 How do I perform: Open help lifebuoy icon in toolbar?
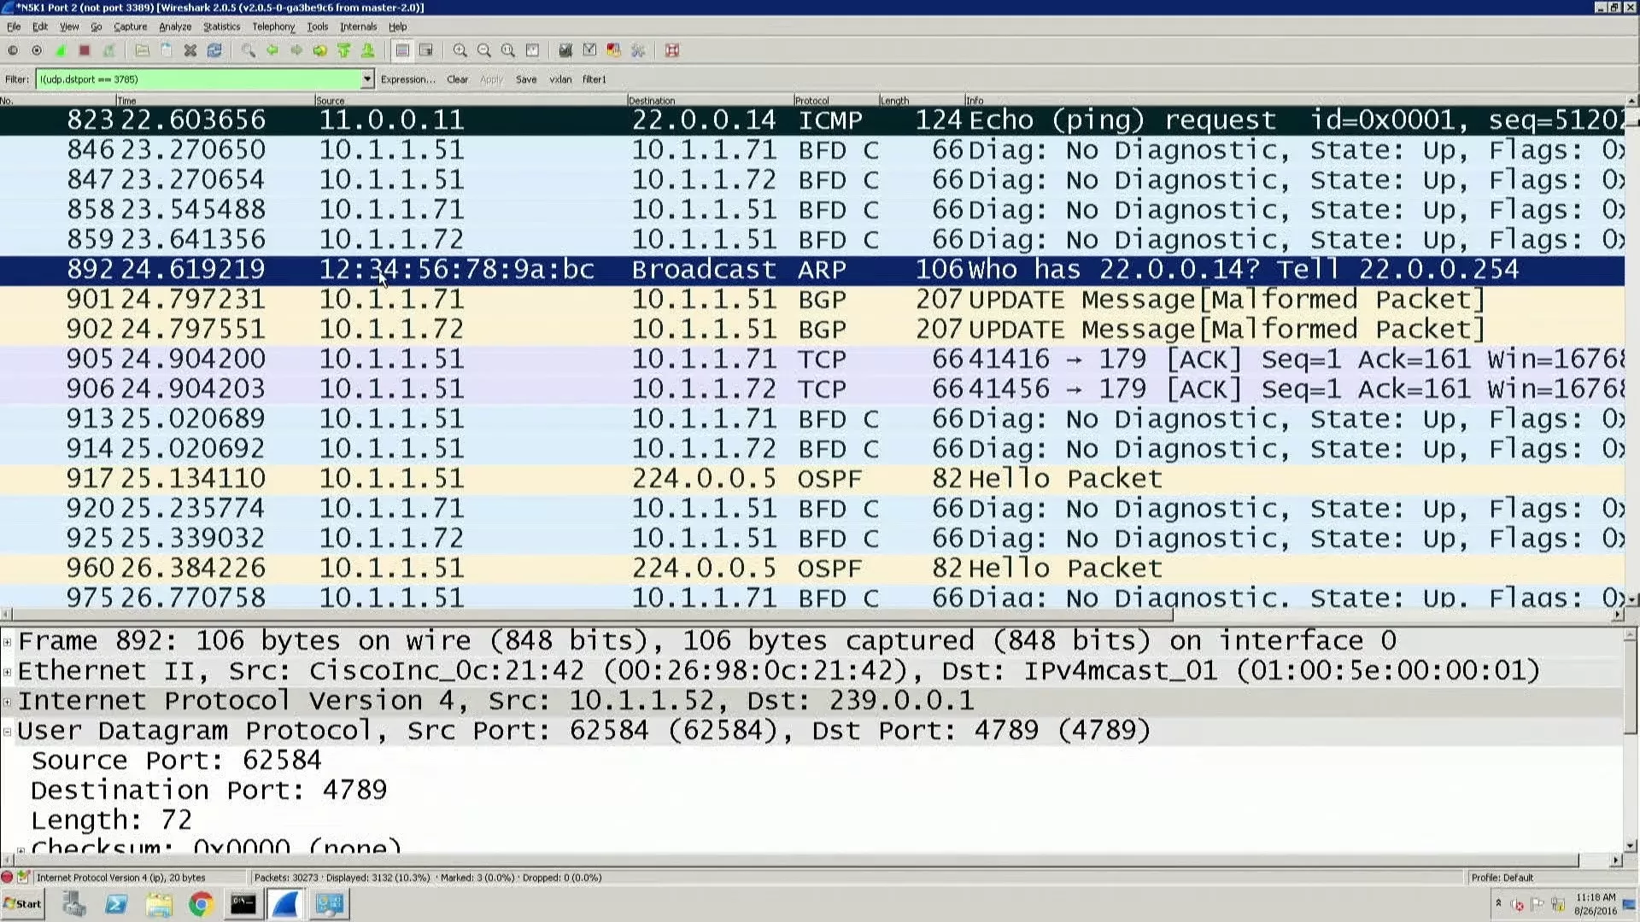[671, 50]
